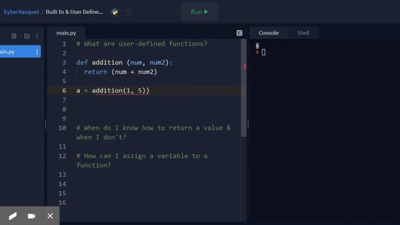This screenshot has width=400, height=225.
Task: Click comment 'What are user-defined functions?'
Action: [x=142, y=44]
